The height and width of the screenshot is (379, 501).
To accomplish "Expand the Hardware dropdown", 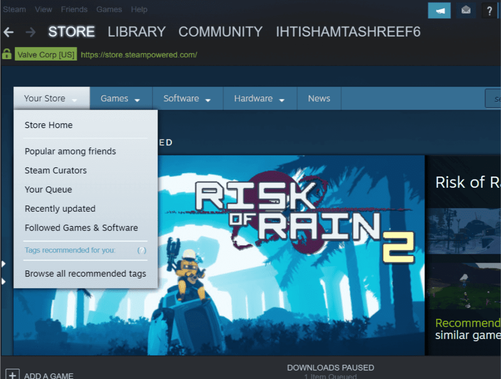I will (x=259, y=98).
